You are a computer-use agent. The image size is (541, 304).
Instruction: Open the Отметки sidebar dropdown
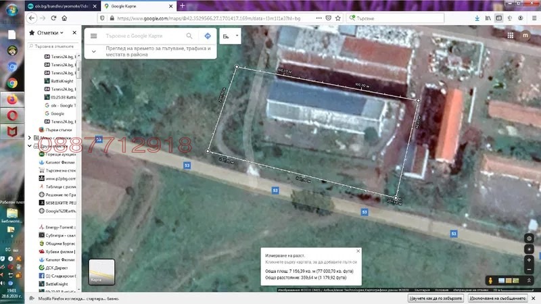[50, 32]
